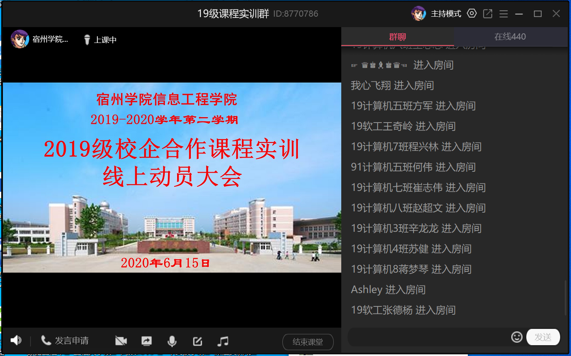
Task: Click the music note icon
Action: tap(223, 341)
